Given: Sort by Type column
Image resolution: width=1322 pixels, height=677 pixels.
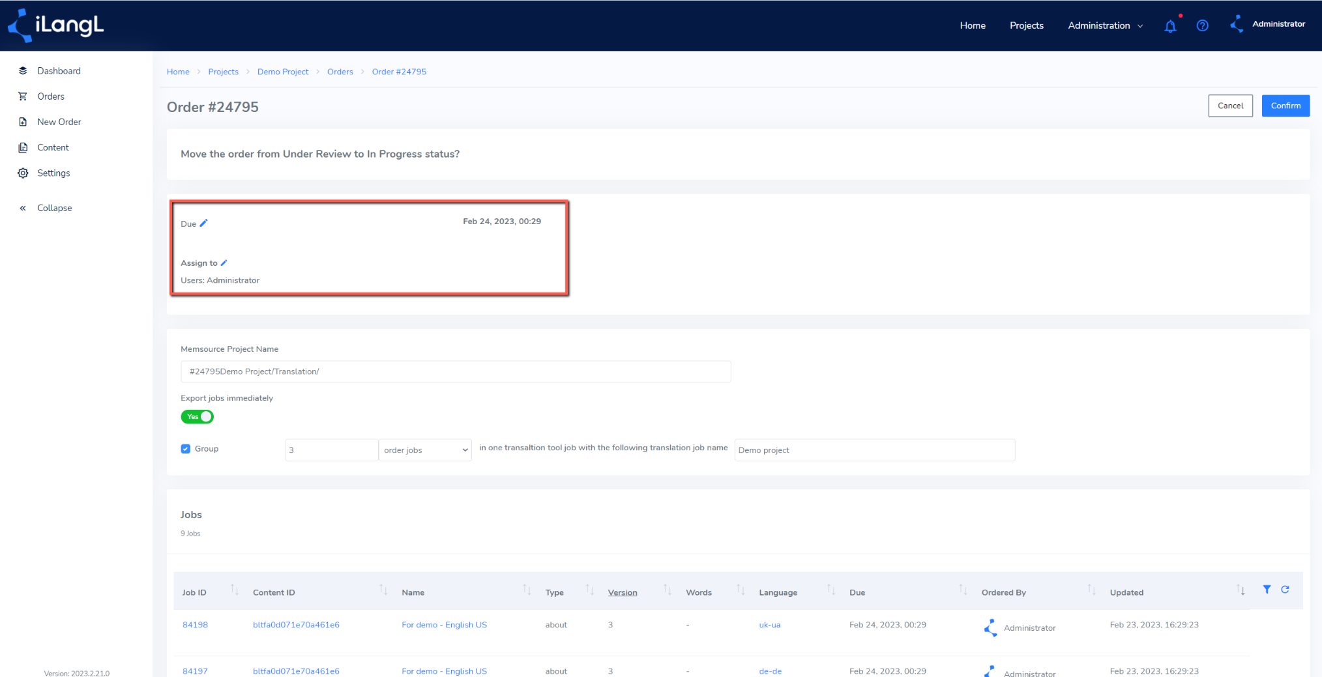Looking at the screenshot, I should tap(589, 590).
